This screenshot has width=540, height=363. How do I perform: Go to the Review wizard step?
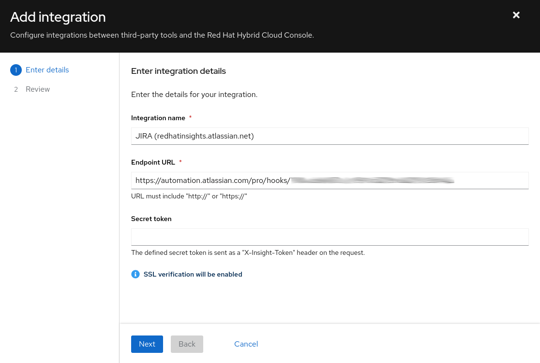point(38,89)
